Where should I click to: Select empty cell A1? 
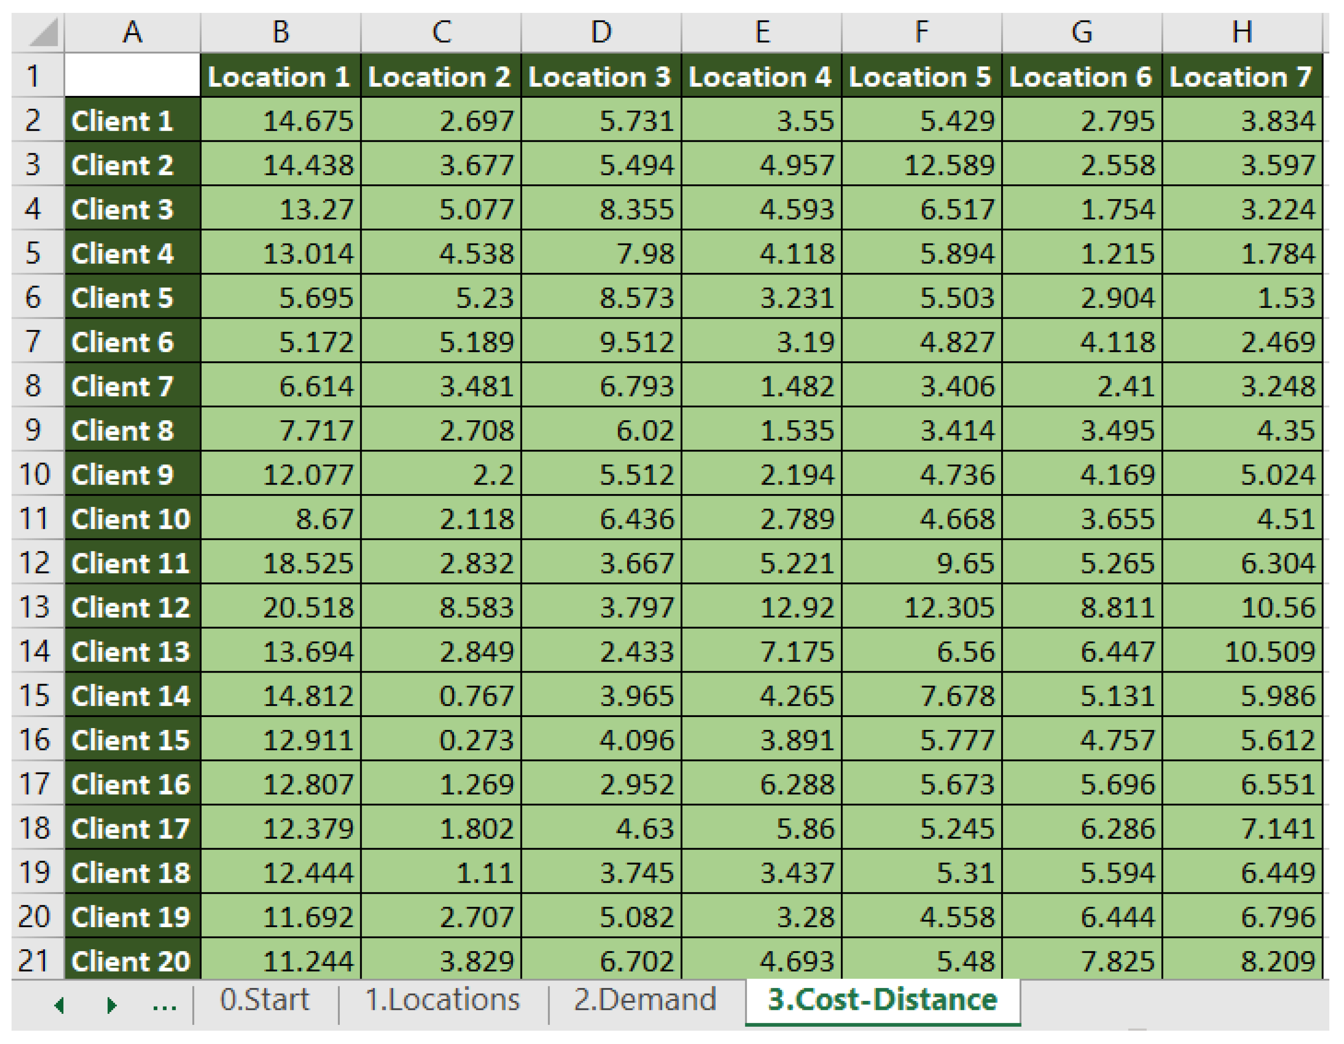(x=132, y=76)
